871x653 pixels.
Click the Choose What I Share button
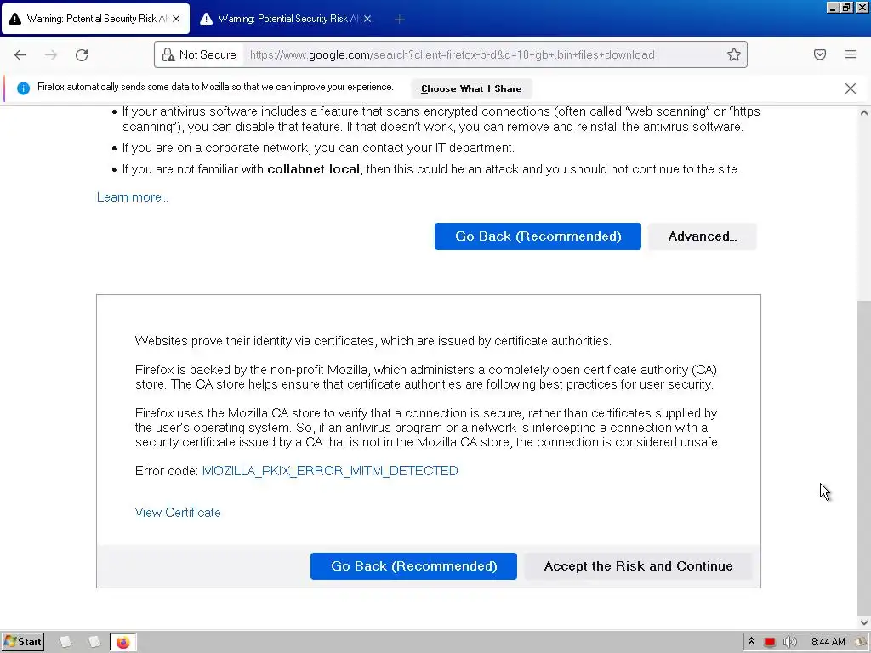pyautogui.click(x=471, y=88)
